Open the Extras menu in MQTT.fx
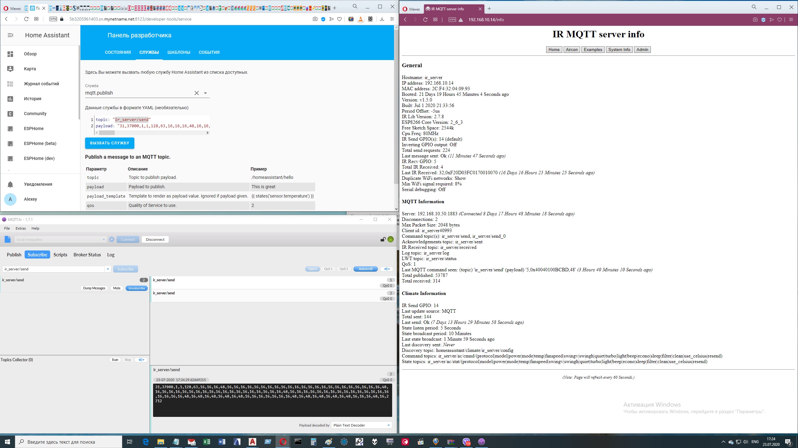The height and width of the screenshot is (448, 798). pyautogui.click(x=21, y=228)
